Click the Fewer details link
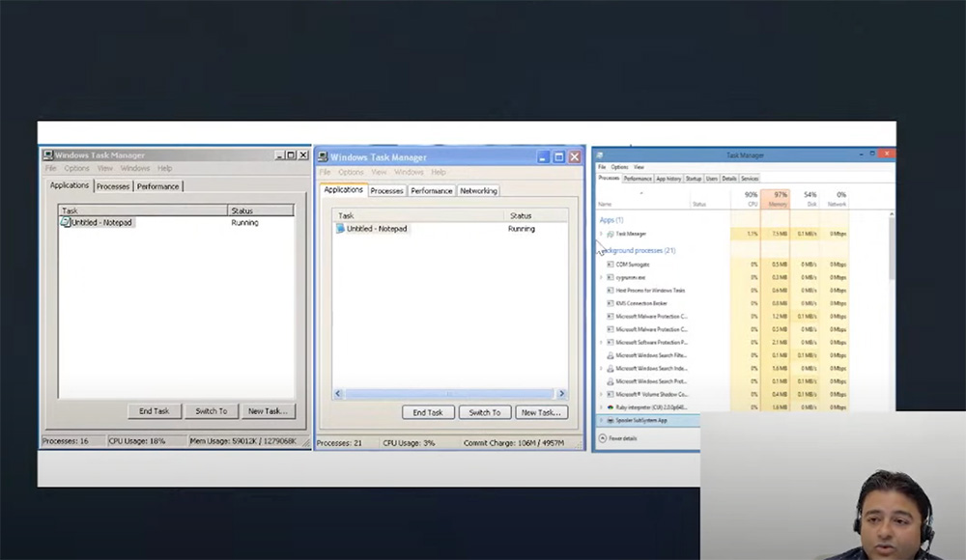 pos(623,438)
